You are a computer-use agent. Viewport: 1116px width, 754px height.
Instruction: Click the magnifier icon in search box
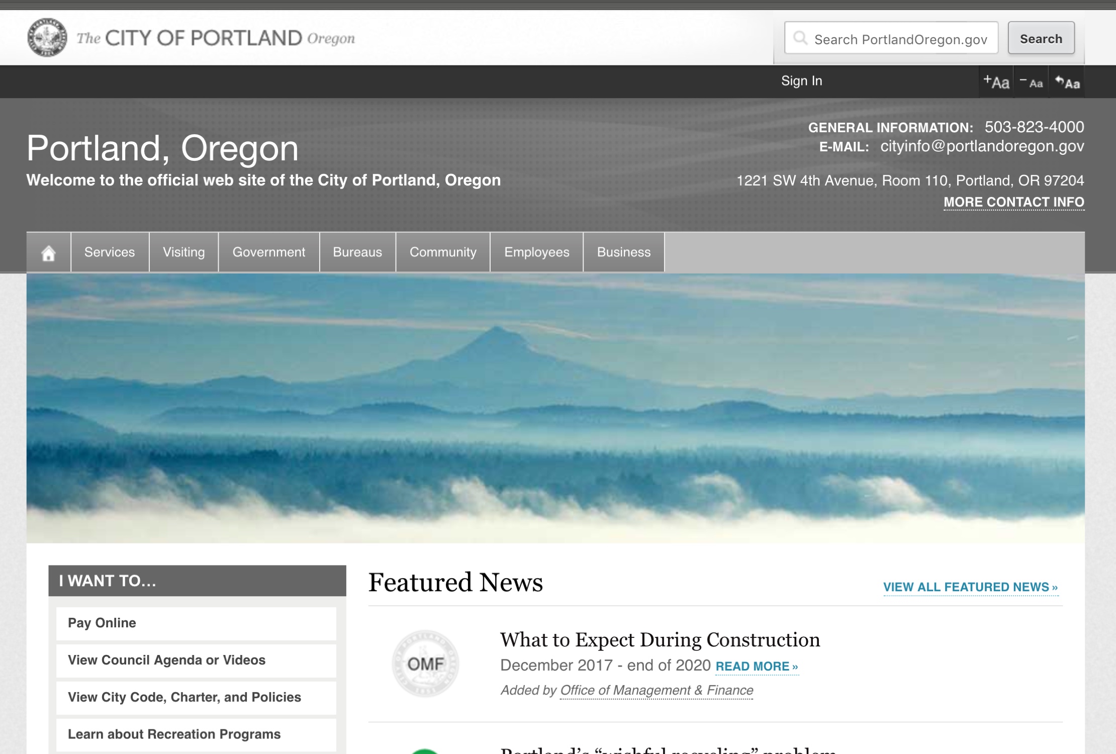point(800,38)
